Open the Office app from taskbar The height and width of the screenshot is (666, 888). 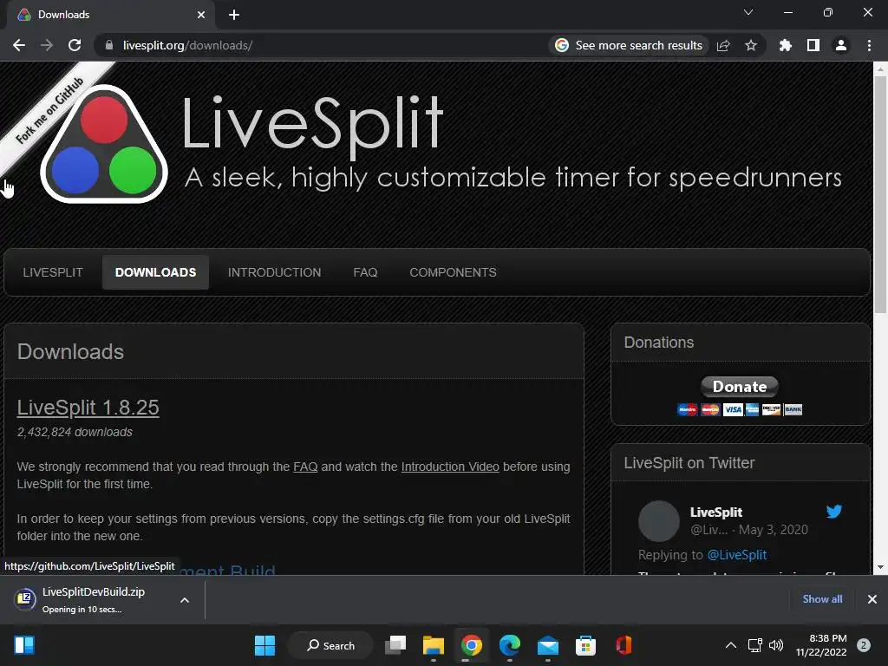pos(624,645)
